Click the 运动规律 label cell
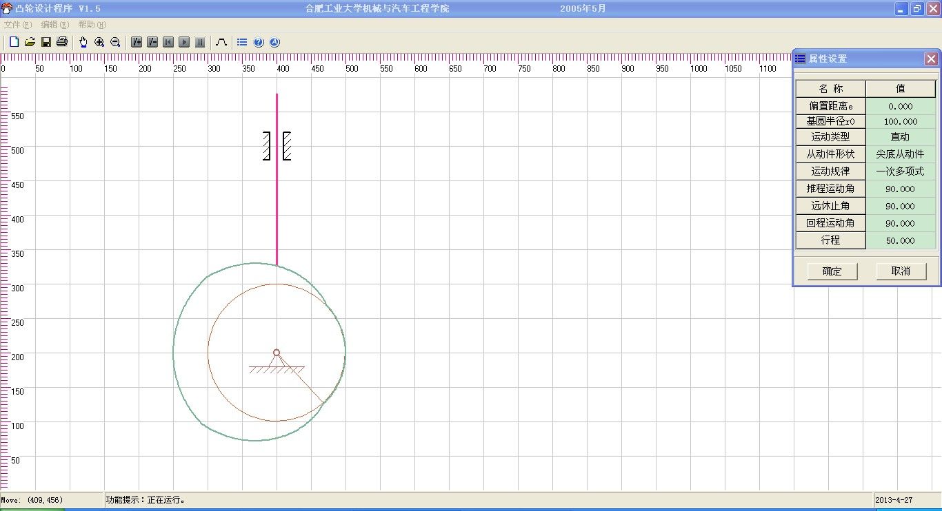This screenshot has height=511, width=942. 831,171
